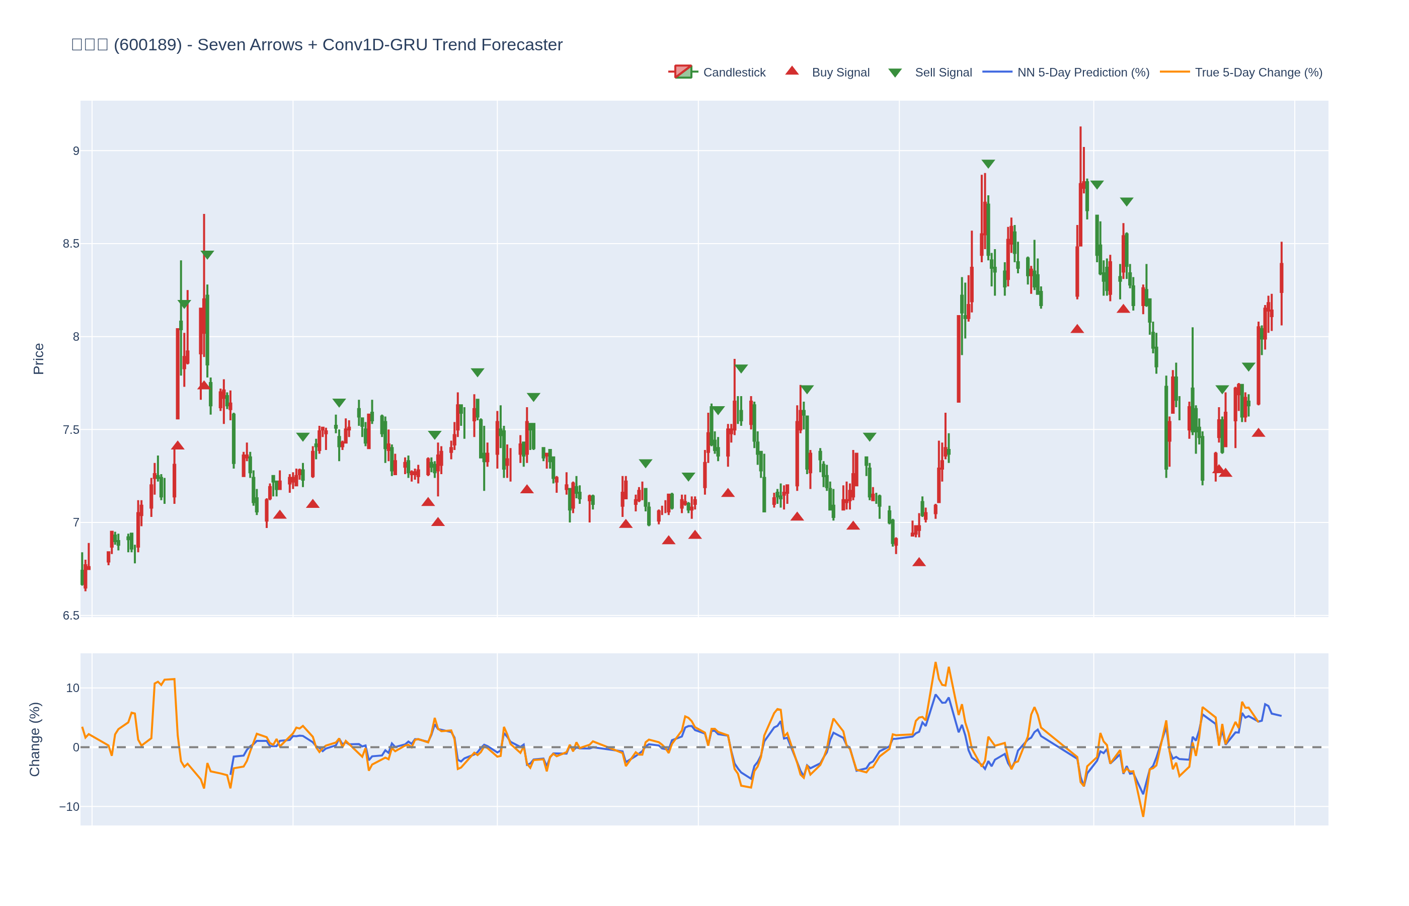Click the Change (%) y-axis title
The width and height of the screenshot is (1409, 906).
[35, 739]
